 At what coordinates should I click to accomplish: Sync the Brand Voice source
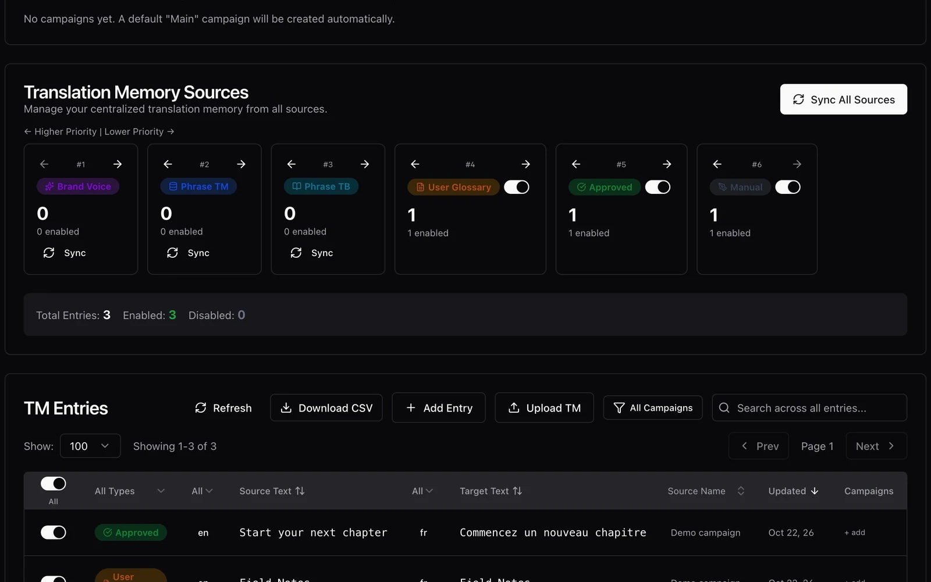[x=65, y=253]
